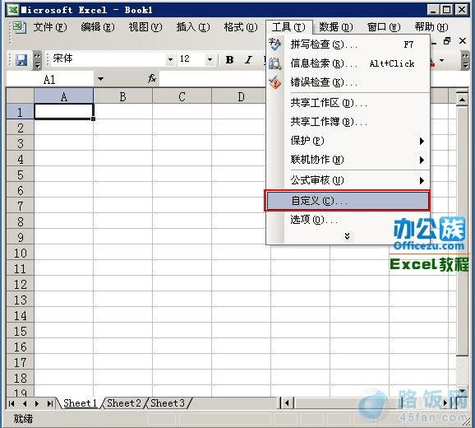Go to next sheet navigation arrow

click(x=37, y=403)
